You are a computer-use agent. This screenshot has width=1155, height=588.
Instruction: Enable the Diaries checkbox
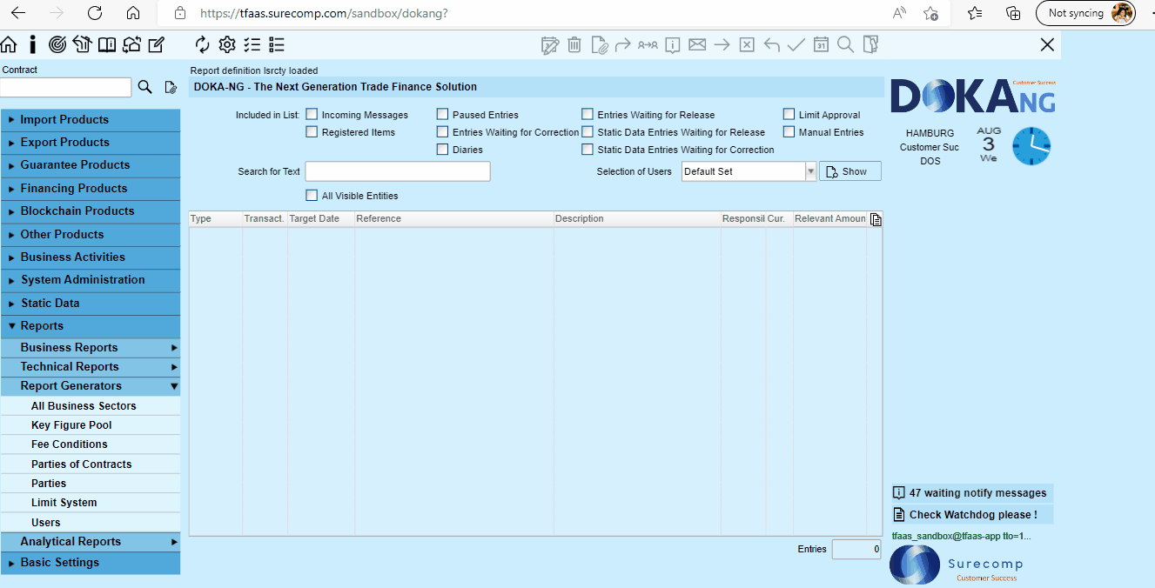click(x=443, y=149)
